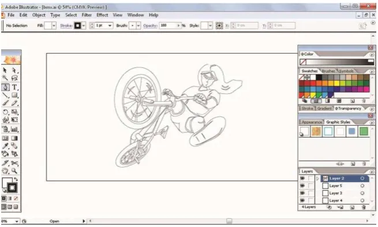Click the grayscale ramp in Color panel

[x=340, y=62]
